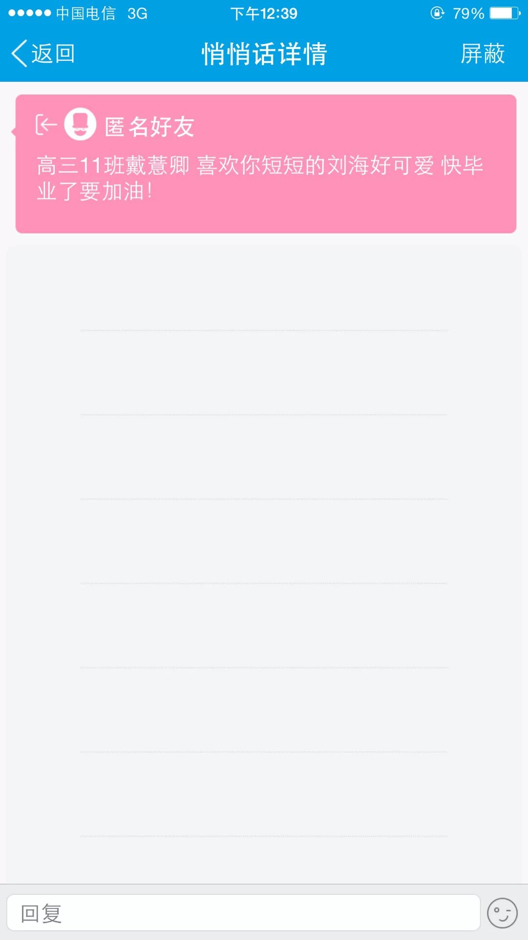Tap the status bar clock 下午12:39
The height and width of the screenshot is (940, 528).
[x=264, y=13]
